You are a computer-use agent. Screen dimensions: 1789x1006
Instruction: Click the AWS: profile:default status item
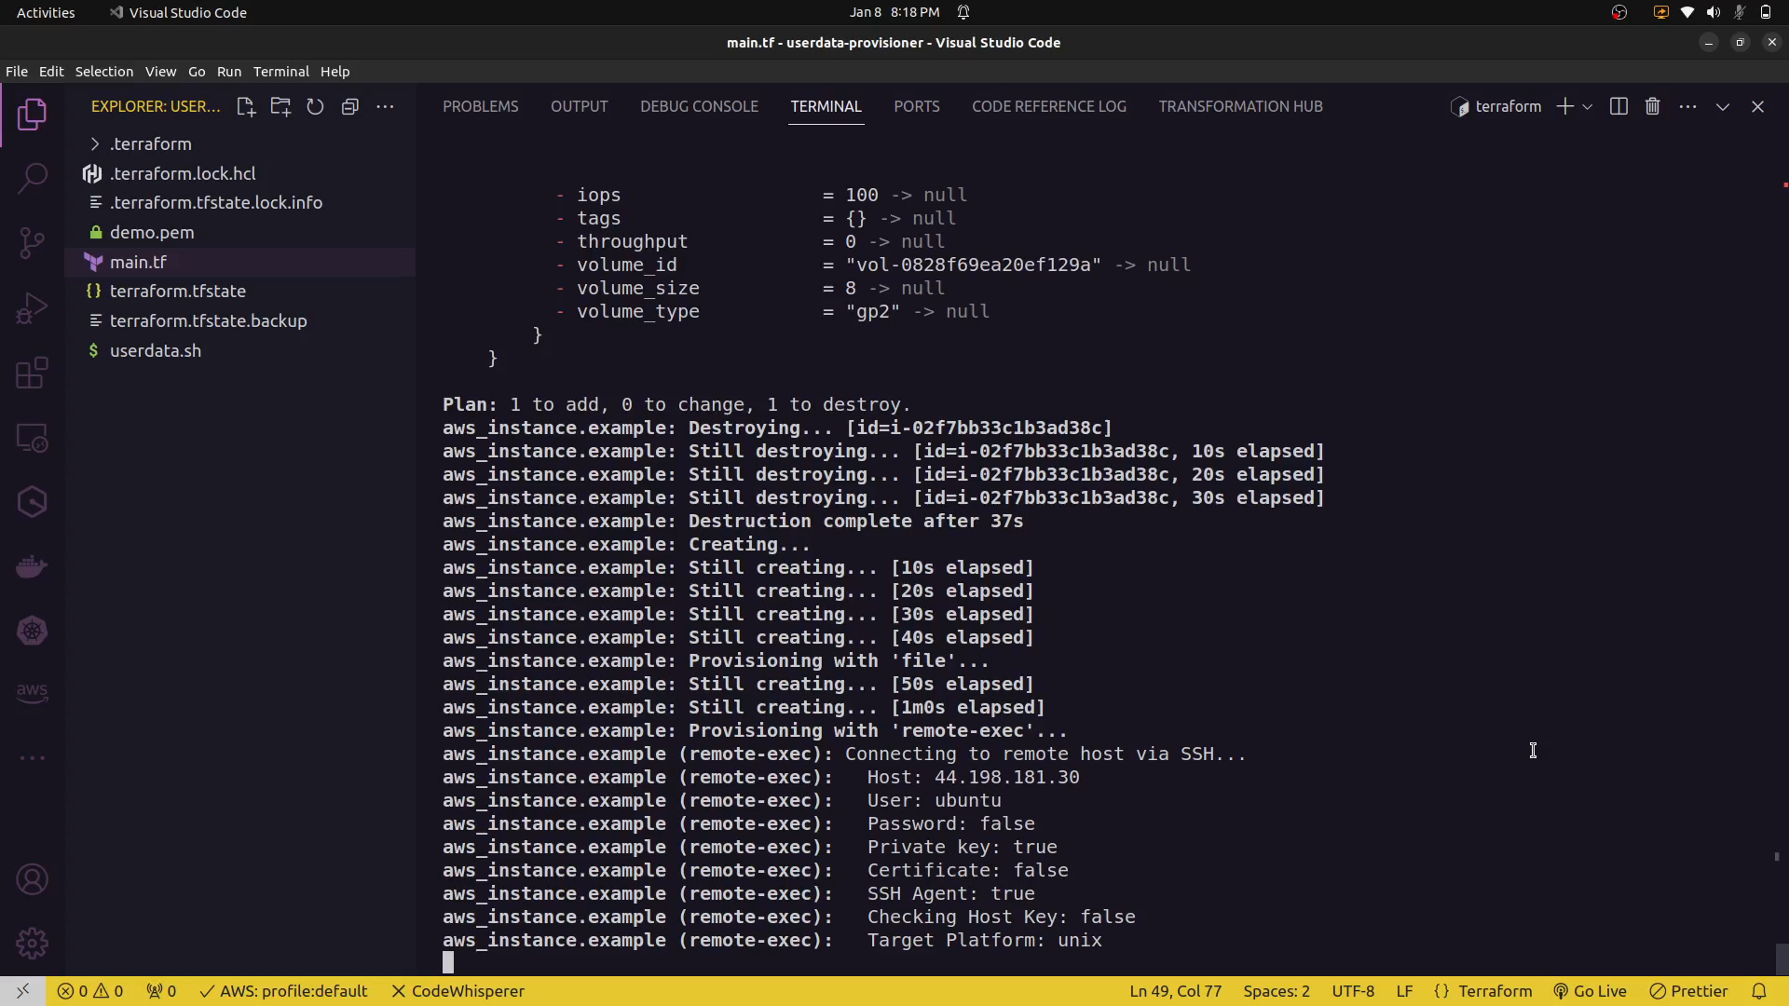284,991
